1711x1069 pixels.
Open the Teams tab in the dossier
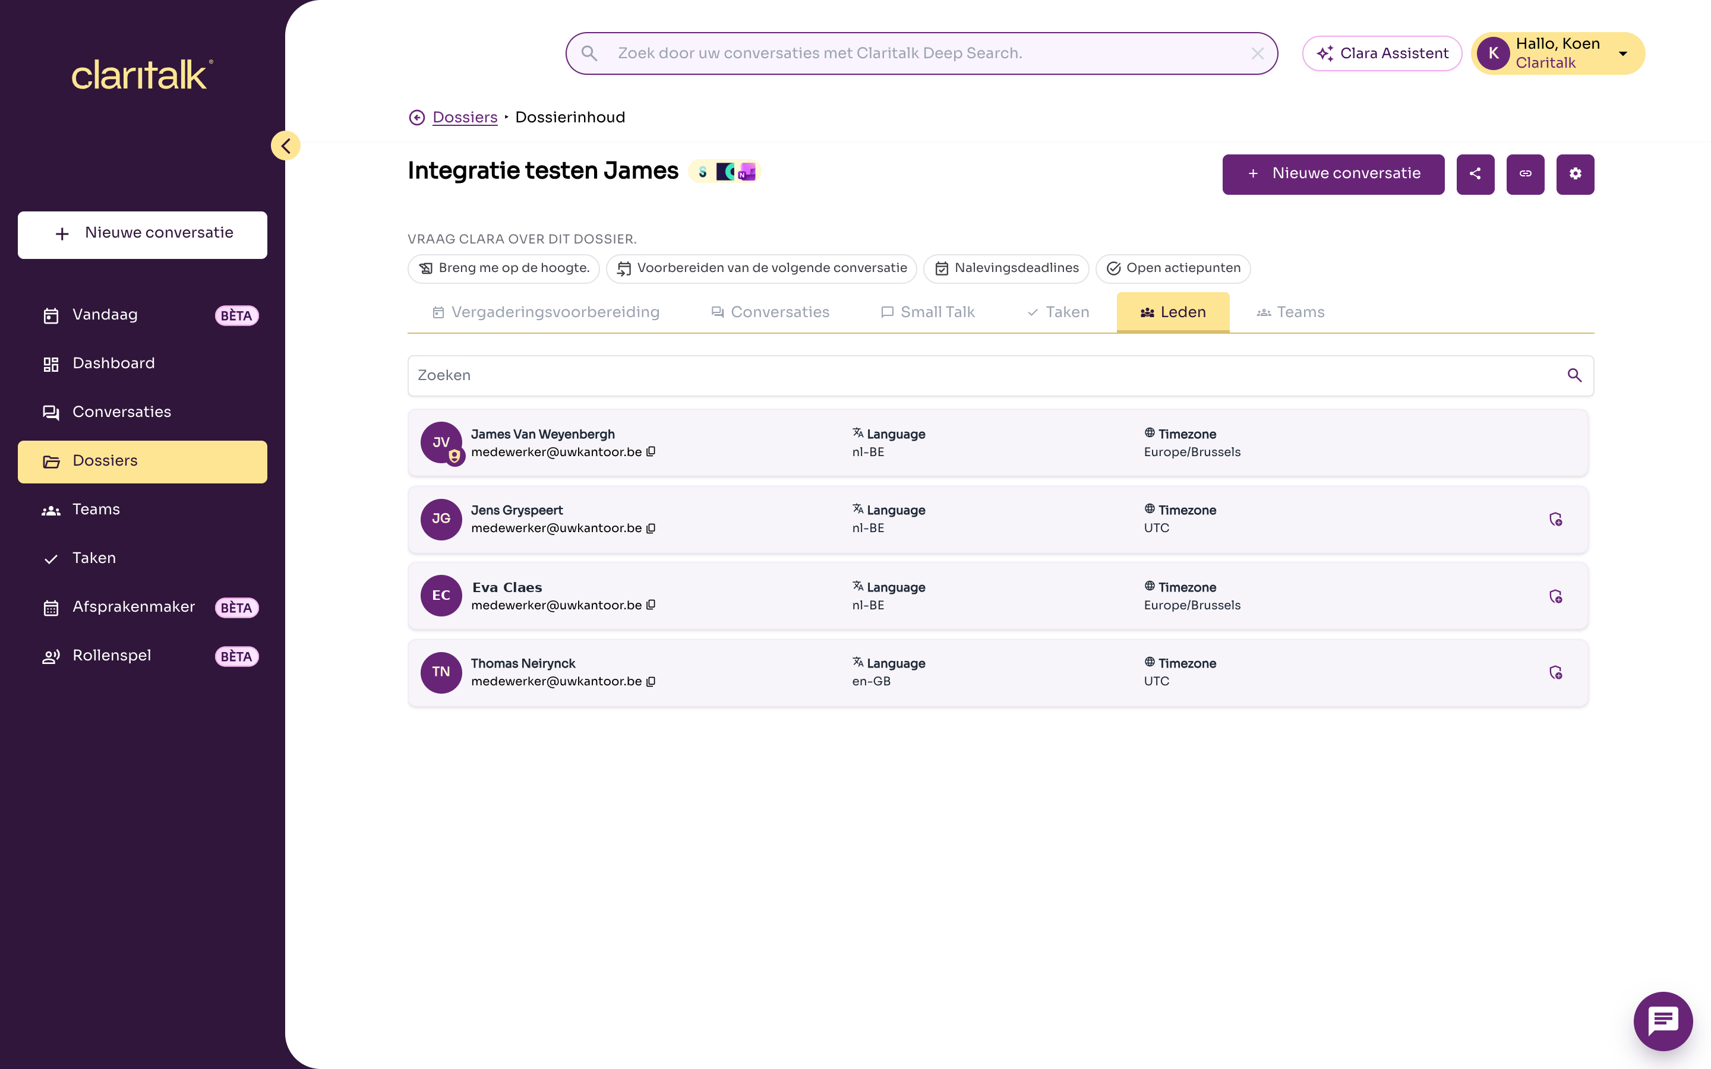(x=1290, y=312)
